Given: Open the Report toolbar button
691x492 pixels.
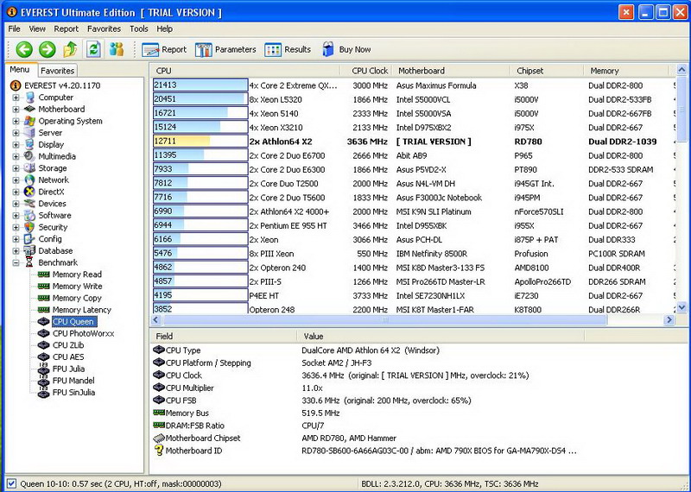Looking at the screenshot, I should (x=164, y=49).
